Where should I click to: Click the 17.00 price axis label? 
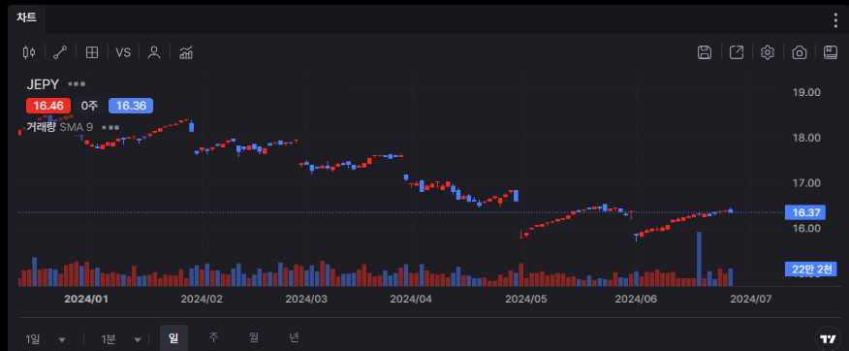tap(806, 183)
